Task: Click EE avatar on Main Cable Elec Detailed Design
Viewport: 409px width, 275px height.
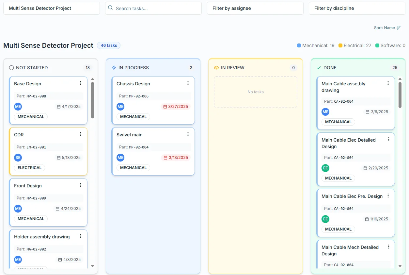Action: [x=325, y=168]
